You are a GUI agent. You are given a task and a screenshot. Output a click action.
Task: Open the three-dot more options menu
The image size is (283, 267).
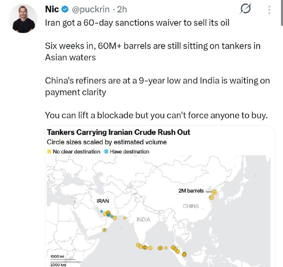pos(269,10)
